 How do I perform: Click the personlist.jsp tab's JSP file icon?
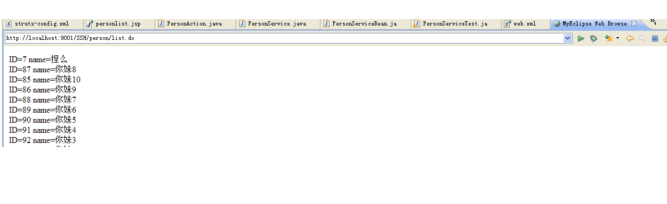90,24
